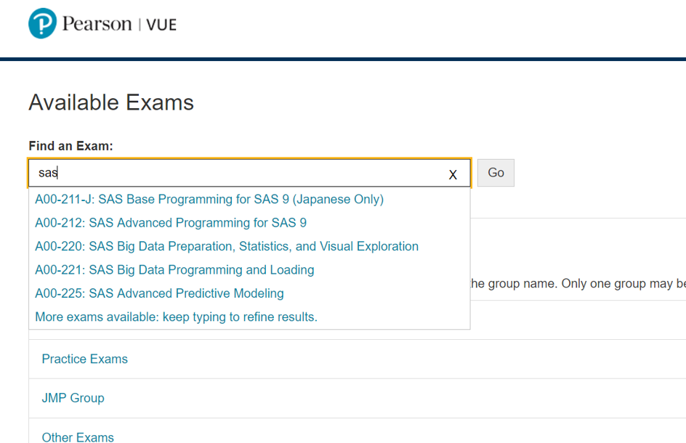
Task: Choose A00-225 SAS Advanced Predictive Modeling
Action: click(159, 293)
